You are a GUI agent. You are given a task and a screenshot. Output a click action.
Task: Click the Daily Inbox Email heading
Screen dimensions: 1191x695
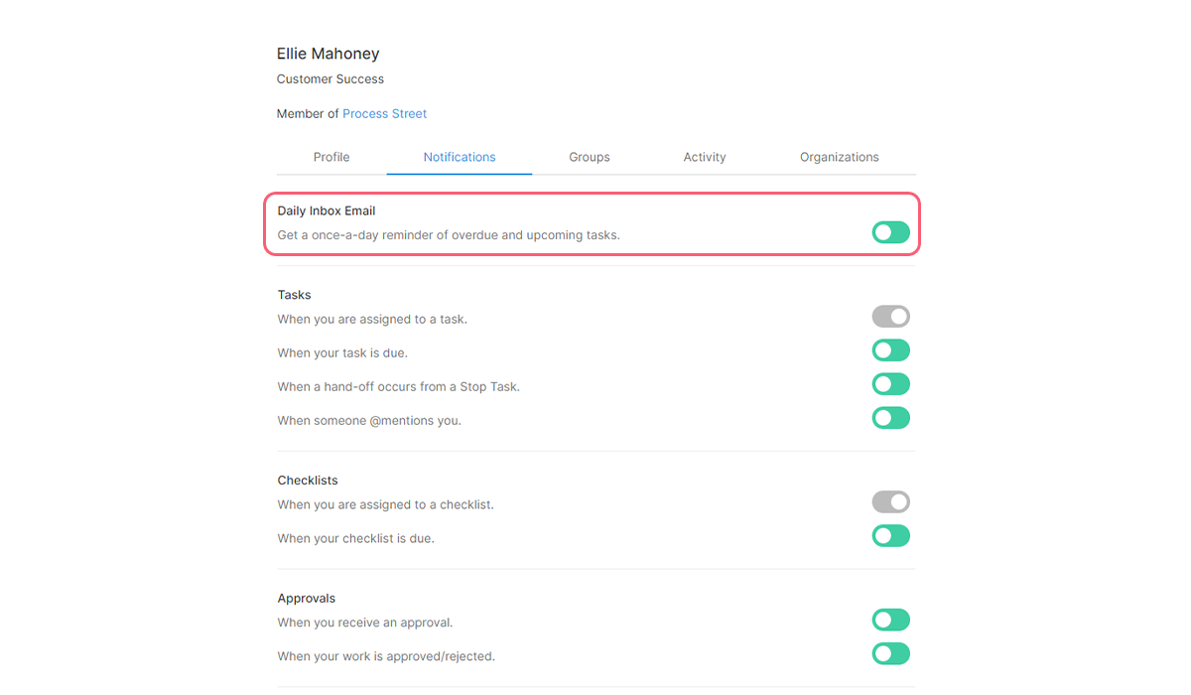[327, 210]
